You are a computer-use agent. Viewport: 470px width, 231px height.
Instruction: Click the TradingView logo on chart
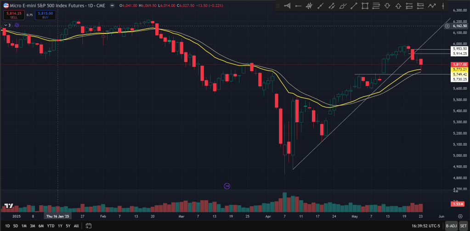[x=8, y=206]
